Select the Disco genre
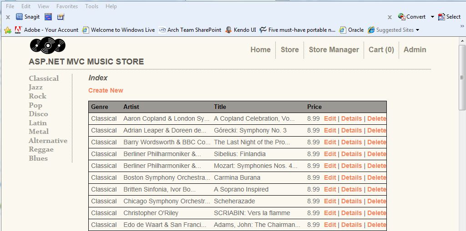 point(38,114)
